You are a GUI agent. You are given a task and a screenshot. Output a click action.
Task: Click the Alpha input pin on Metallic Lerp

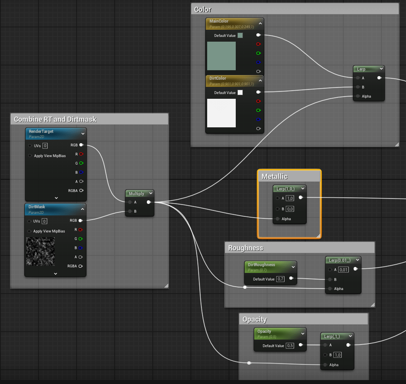point(277,219)
